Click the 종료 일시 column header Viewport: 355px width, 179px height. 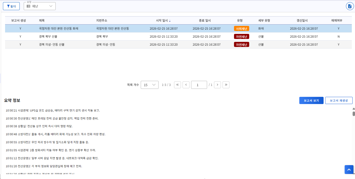click(205, 21)
